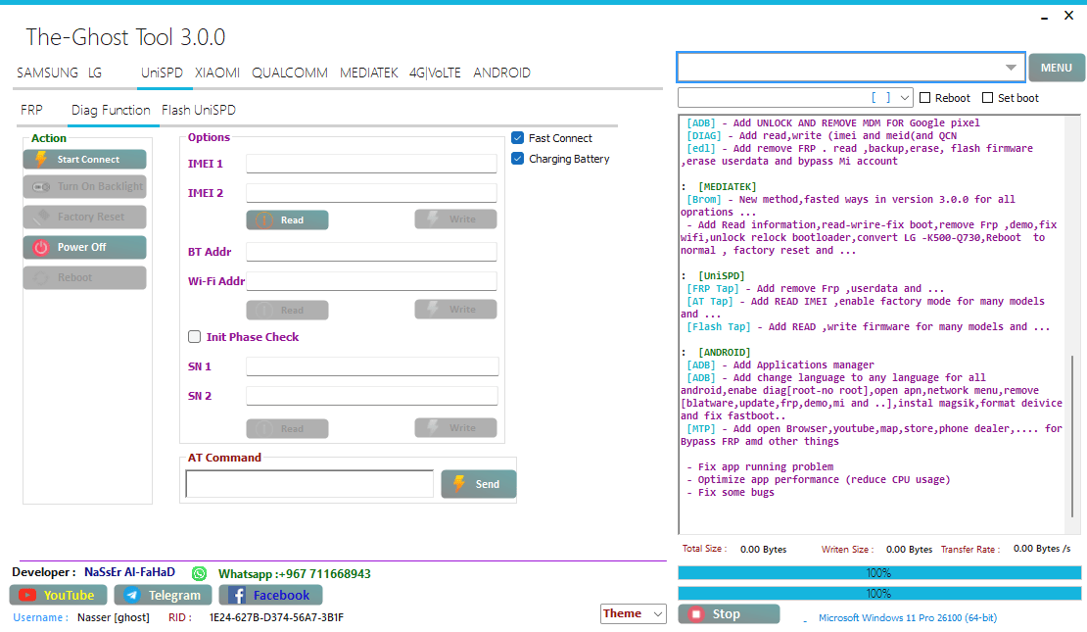Open the MENU button panel

pos(1057,67)
